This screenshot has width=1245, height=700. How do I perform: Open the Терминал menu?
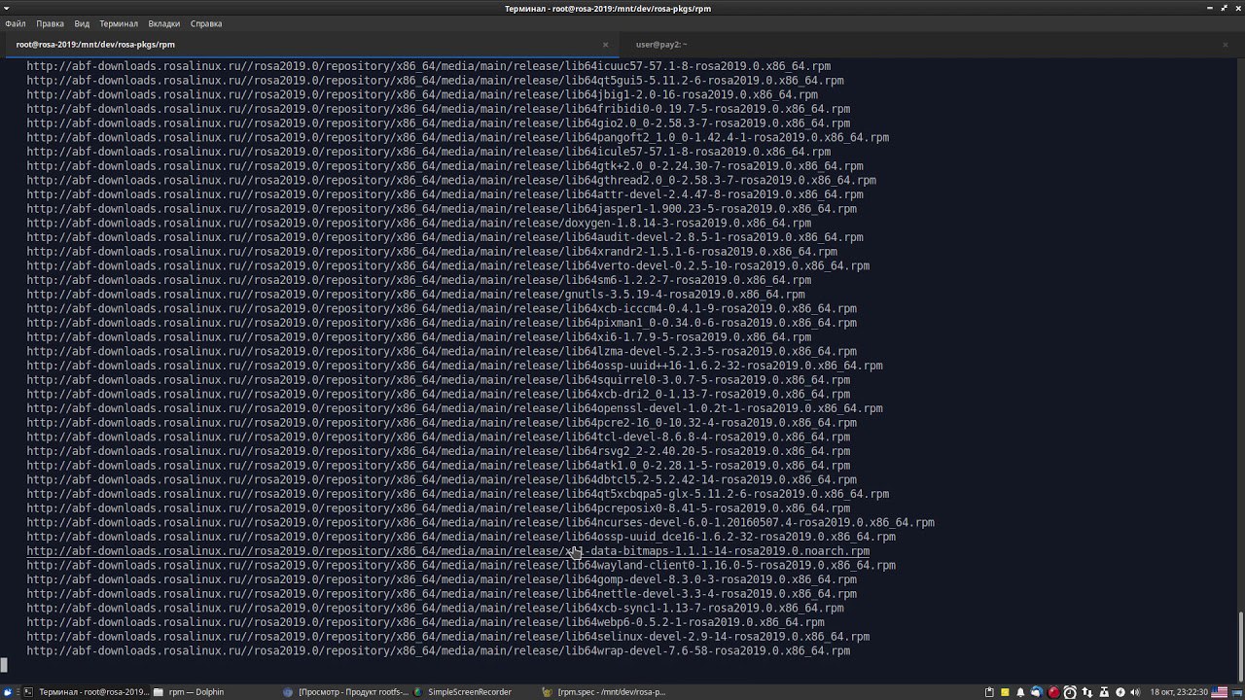119,23
